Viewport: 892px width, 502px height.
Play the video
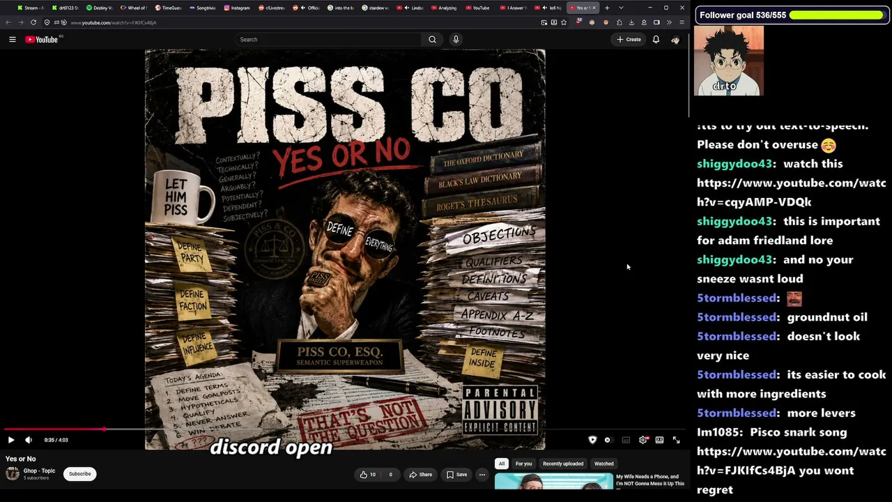tap(11, 440)
